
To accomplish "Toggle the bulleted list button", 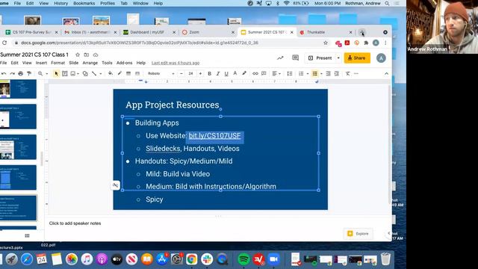I will click(x=315, y=73).
